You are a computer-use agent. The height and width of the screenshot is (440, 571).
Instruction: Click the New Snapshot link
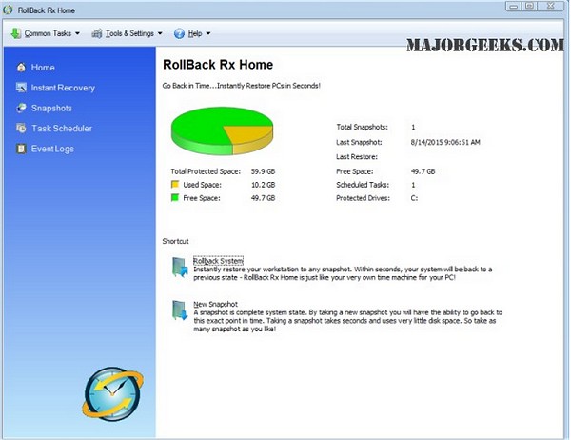(216, 304)
